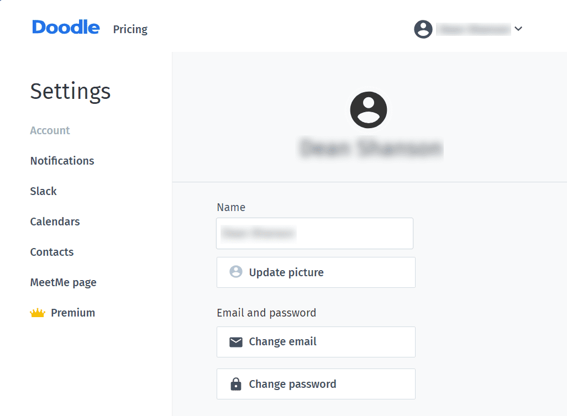567x416 pixels.
Task: Open the Pricing page
Action: pos(130,29)
